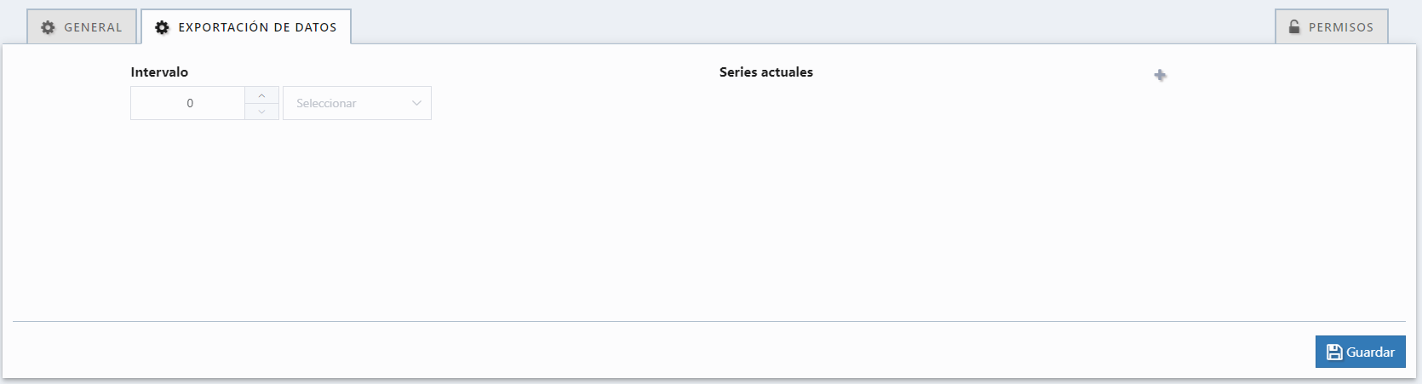Save changes with the Guardar button

pos(1360,352)
